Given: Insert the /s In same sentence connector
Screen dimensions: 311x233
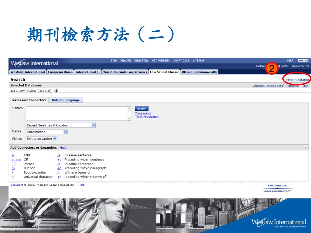Looking at the screenshot, I should [59, 155].
